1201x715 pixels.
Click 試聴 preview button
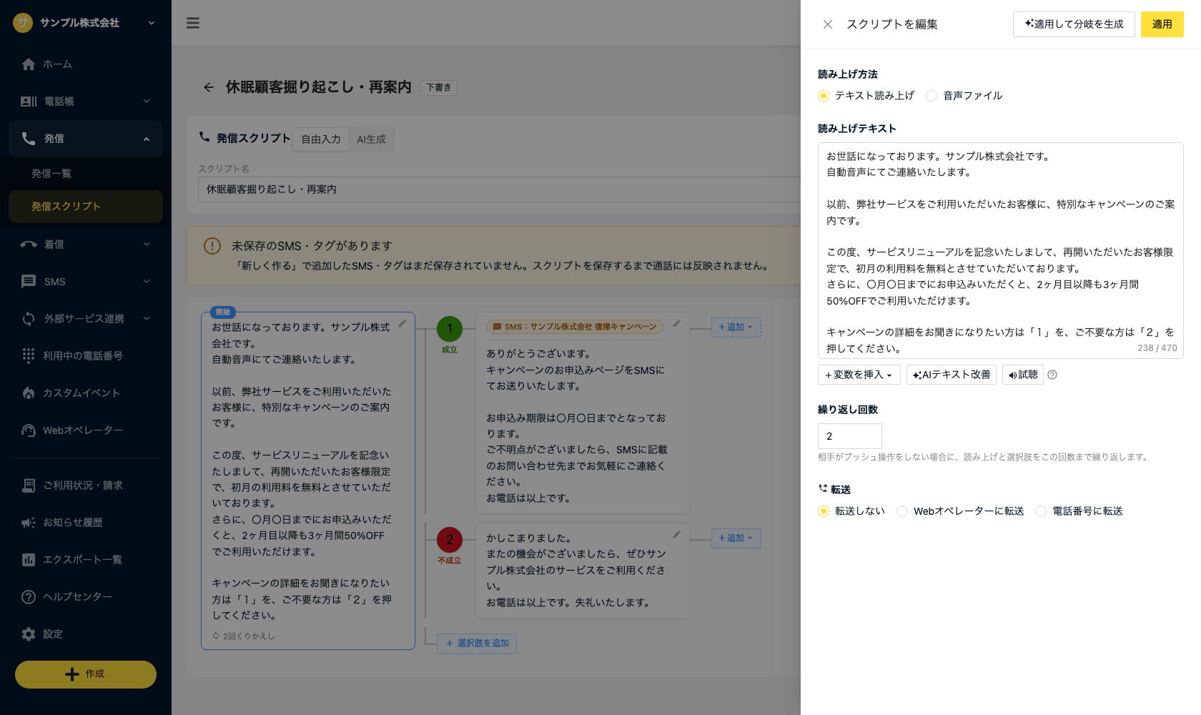[1023, 375]
